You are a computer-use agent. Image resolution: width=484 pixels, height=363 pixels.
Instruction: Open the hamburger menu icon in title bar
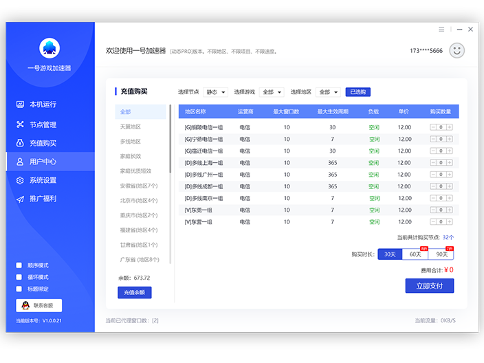click(441, 30)
